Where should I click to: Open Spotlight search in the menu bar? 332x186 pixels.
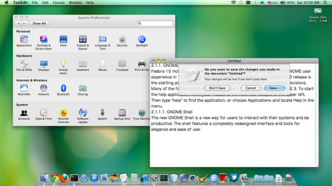pyautogui.click(x=325, y=3)
